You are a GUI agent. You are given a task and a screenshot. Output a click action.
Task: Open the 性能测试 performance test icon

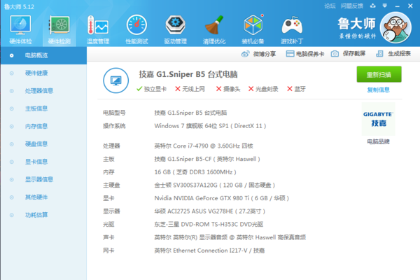tap(136, 29)
